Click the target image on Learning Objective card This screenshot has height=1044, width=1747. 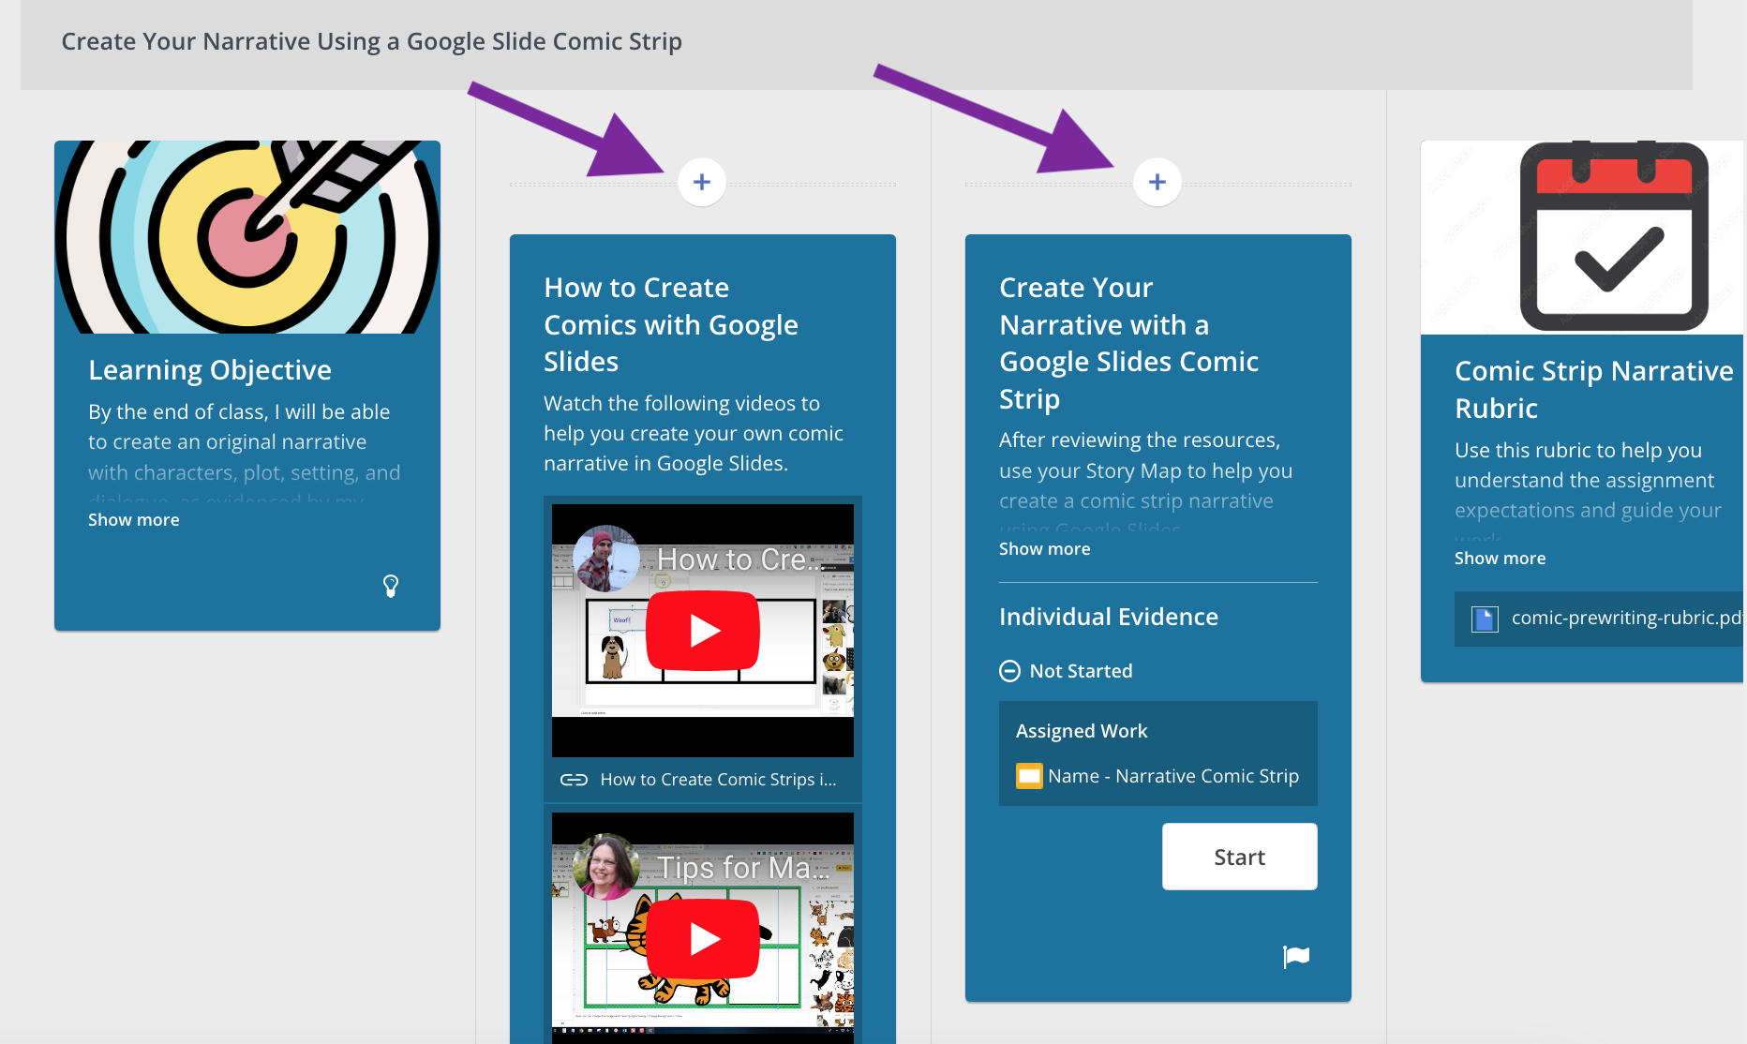point(247,237)
